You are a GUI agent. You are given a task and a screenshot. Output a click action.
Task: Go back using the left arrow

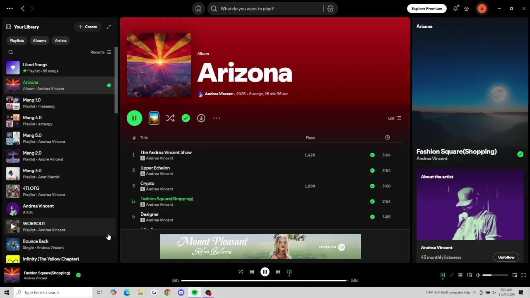coord(23,9)
